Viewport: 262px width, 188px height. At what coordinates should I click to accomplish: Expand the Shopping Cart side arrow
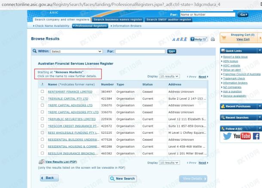(x=260, y=38)
